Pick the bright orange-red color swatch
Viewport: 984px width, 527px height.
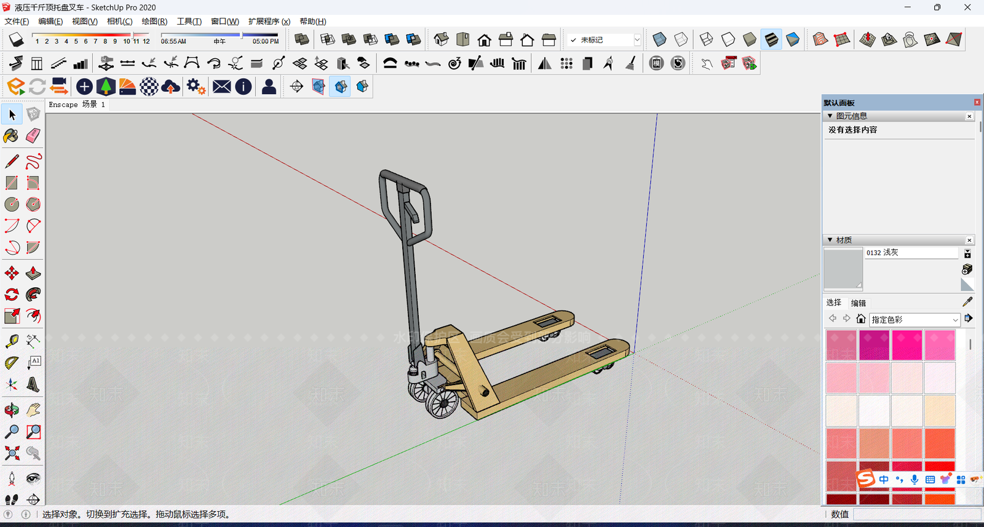click(940, 443)
